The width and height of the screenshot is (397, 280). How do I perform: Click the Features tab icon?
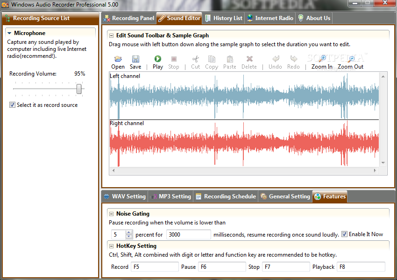[318, 196]
